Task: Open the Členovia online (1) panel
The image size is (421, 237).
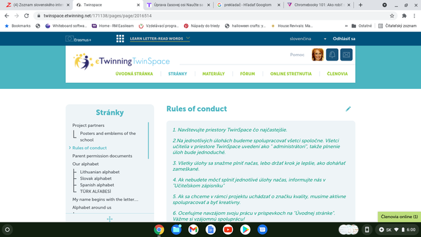Action: (x=399, y=217)
